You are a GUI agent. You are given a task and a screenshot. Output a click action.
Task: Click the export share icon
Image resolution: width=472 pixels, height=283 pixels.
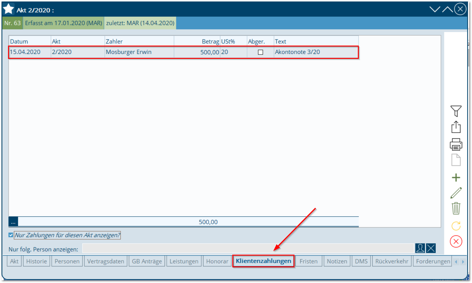[456, 127]
